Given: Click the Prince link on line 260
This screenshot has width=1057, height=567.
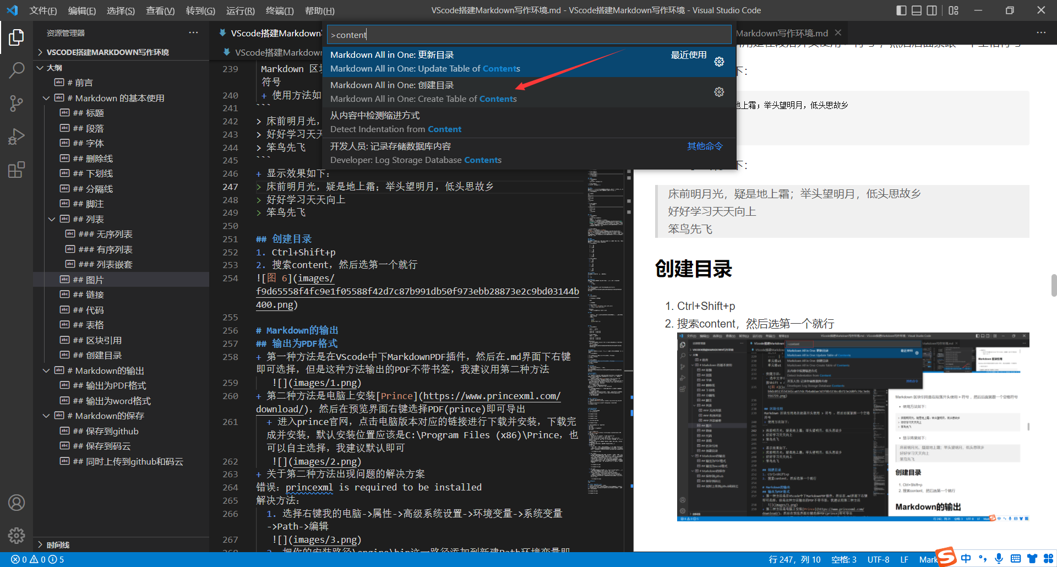Looking at the screenshot, I should click(x=397, y=396).
